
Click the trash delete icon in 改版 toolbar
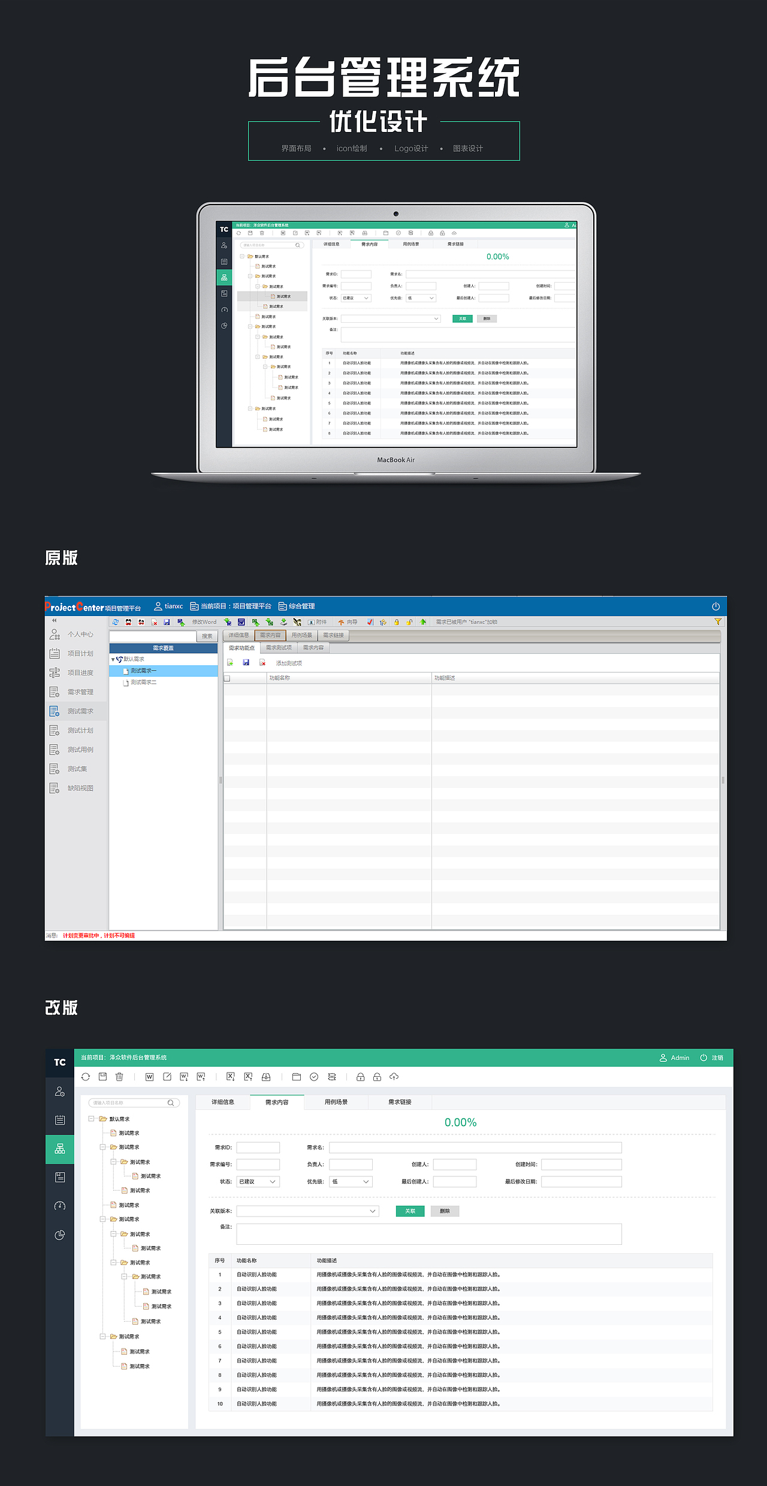[119, 1077]
